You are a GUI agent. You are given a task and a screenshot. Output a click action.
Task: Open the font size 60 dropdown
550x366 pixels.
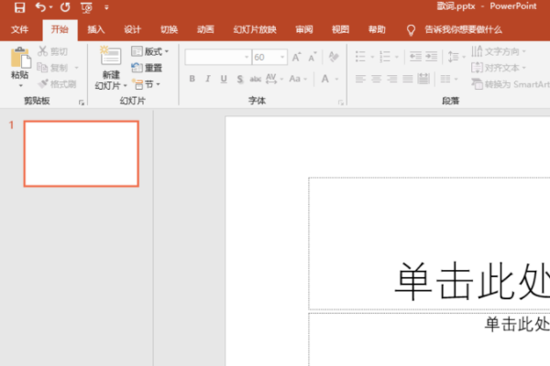pos(282,57)
